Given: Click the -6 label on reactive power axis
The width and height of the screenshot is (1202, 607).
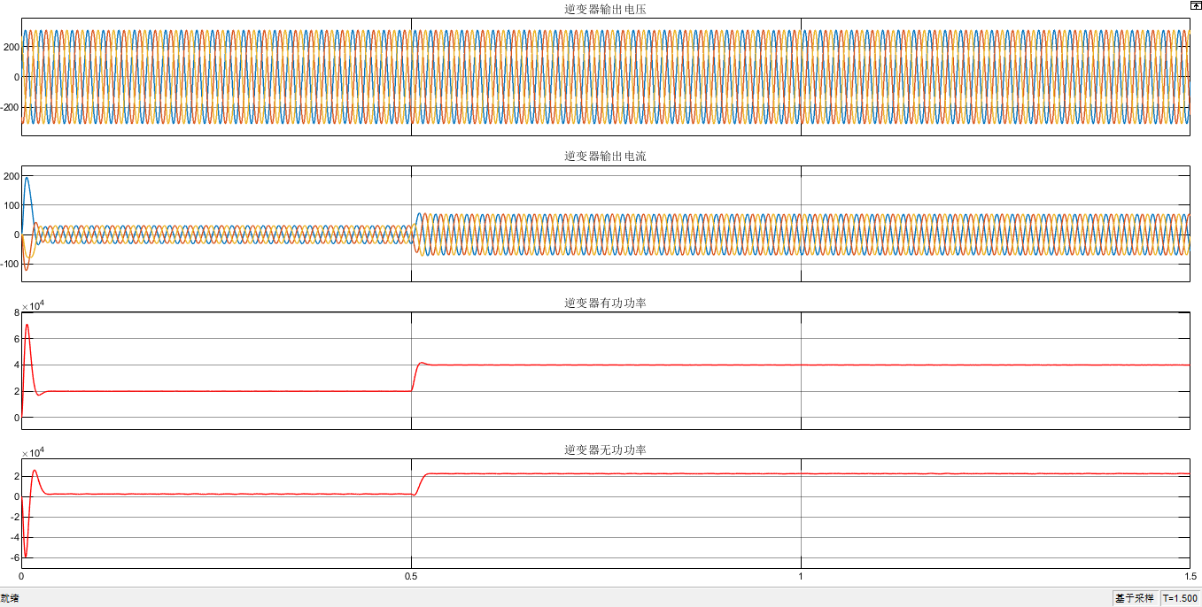Looking at the screenshot, I should (x=14, y=557).
